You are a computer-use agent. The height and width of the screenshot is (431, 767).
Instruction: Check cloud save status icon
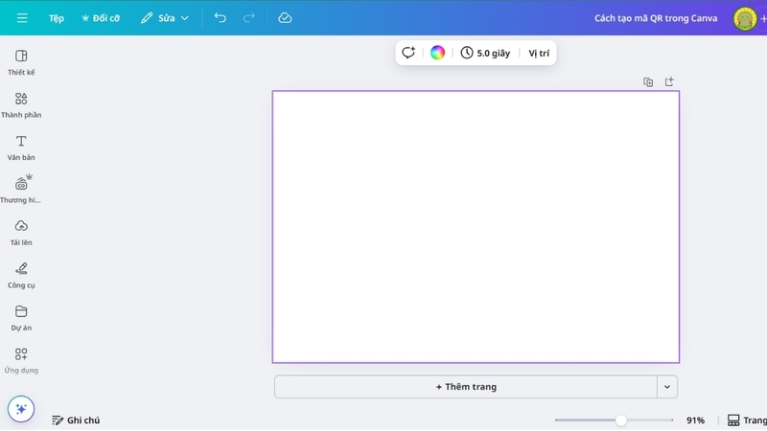pyautogui.click(x=285, y=18)
